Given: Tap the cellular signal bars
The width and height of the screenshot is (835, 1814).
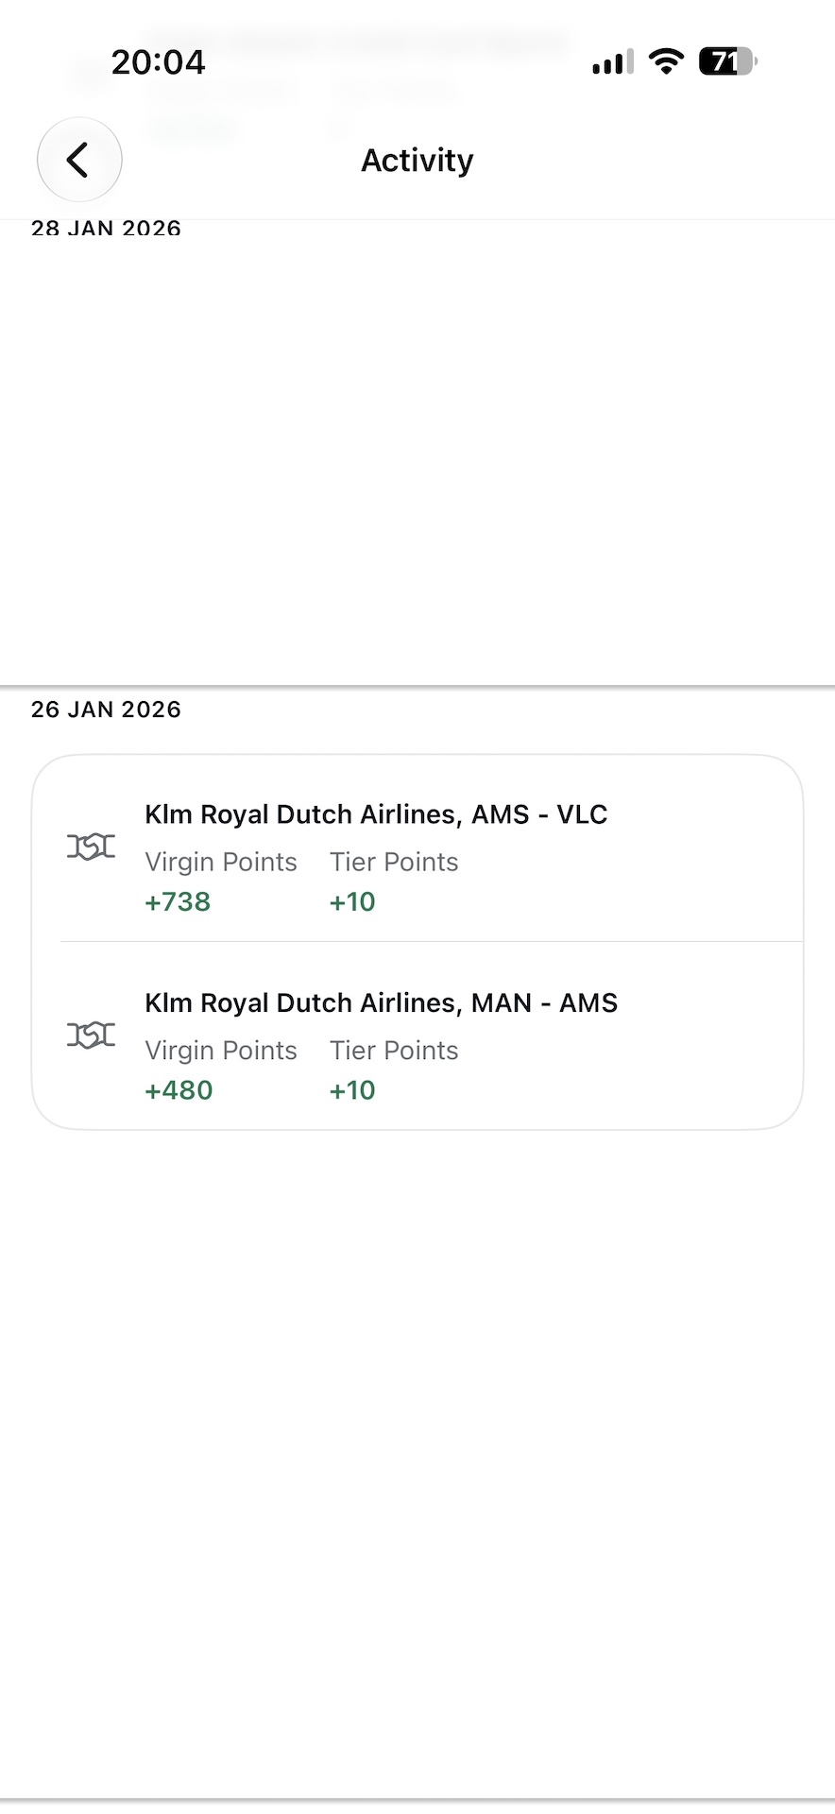Looking at the screenshot, I should coord(613,63).
